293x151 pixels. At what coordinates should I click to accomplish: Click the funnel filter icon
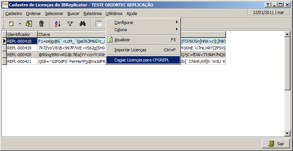click(70, 24)
